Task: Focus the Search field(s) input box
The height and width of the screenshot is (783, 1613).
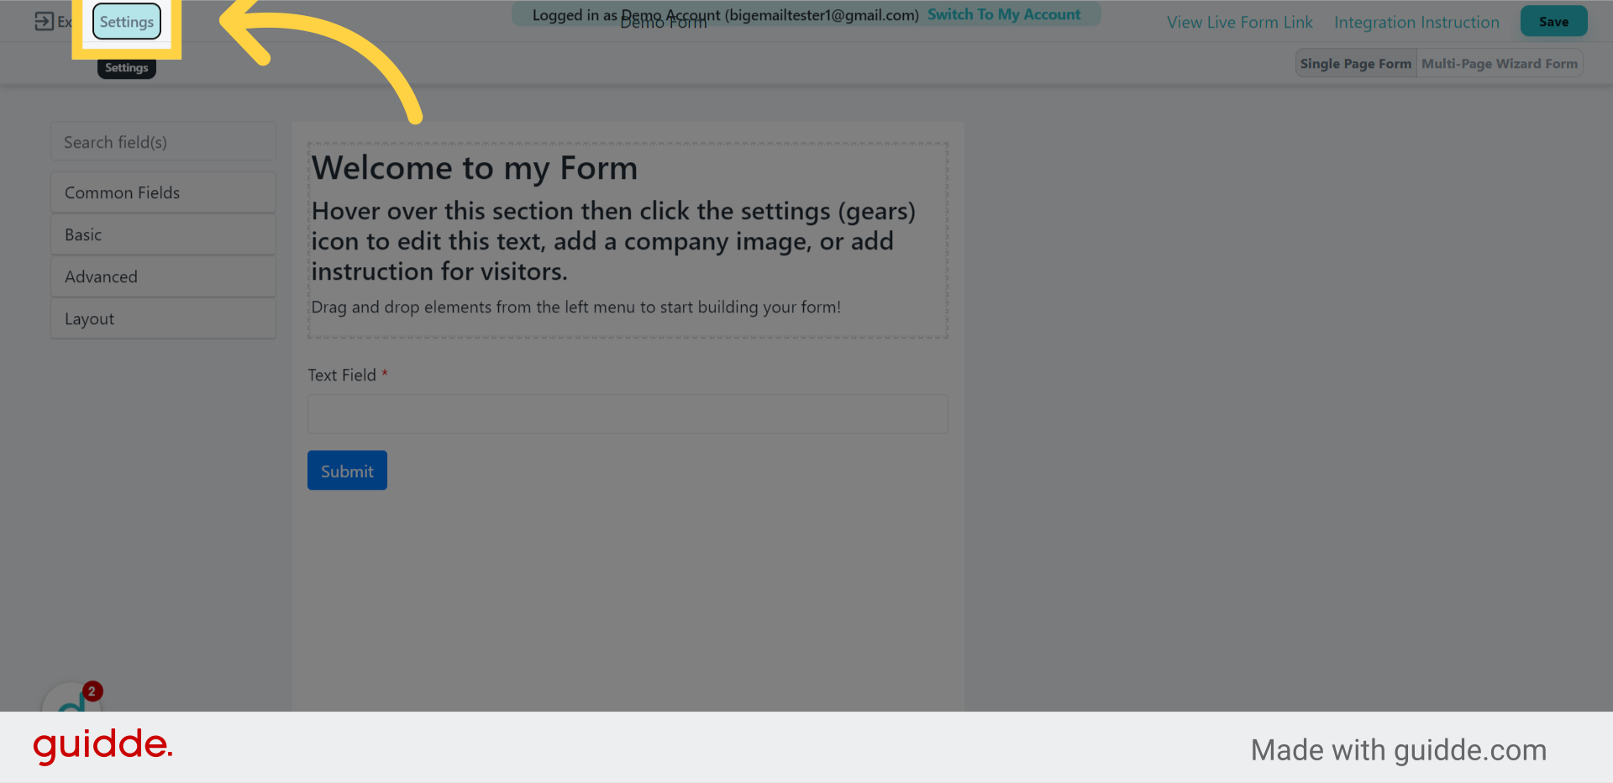Action: coord(163,142)
